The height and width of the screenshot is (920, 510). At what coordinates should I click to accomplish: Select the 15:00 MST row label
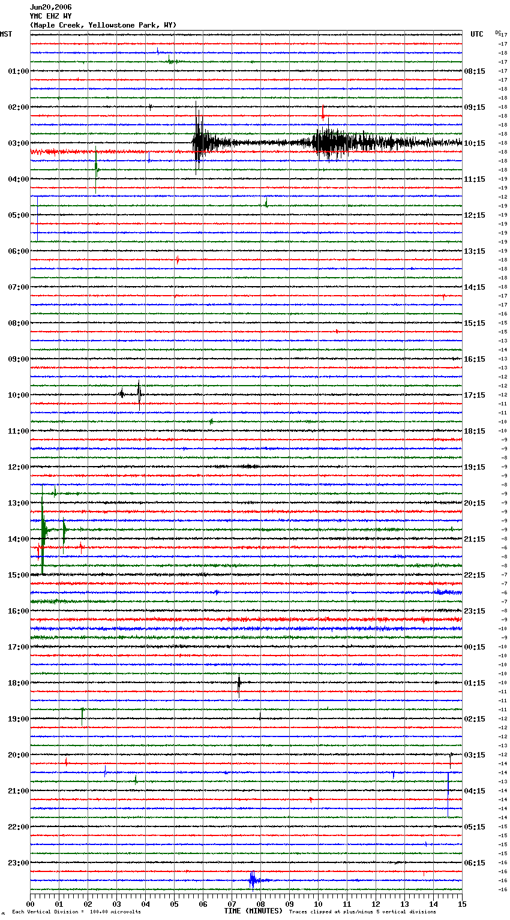(x=19, y=575)
